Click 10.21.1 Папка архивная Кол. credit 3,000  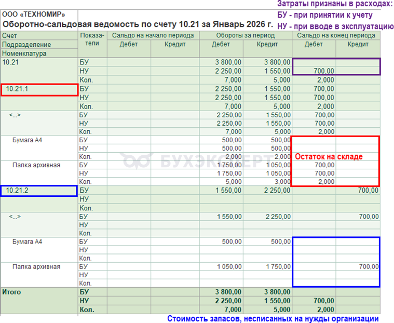pyautogui.click(x=283, y=182)
